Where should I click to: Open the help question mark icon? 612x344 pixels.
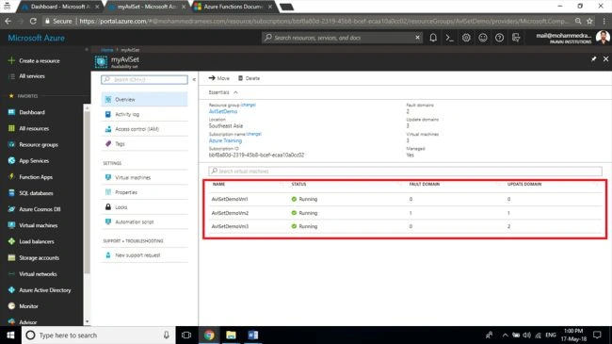point(499,38)
